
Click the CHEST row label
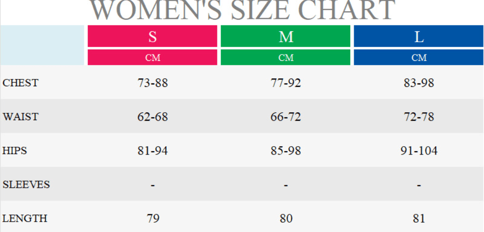coord(21,83)
